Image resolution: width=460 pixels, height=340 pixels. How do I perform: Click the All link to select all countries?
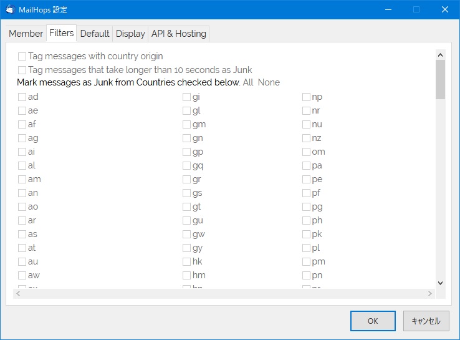[x=248, y=82]
